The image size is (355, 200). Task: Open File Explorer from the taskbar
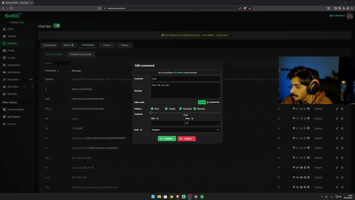click(x=159, y=197)
